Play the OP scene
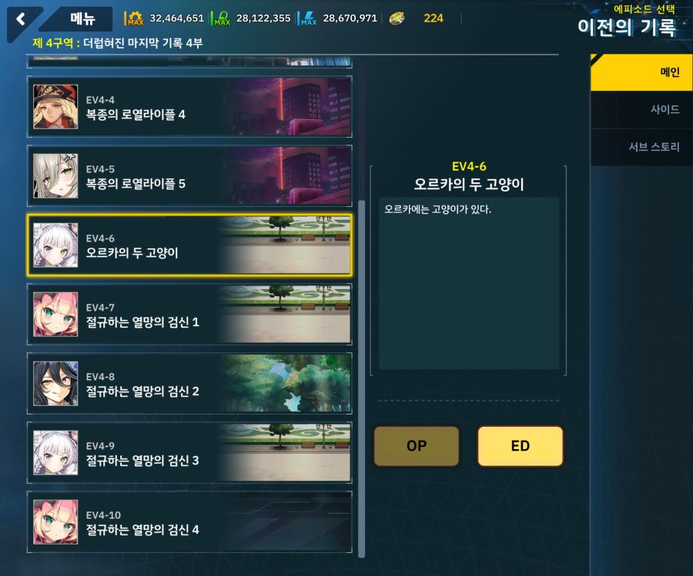The image size is (693, 576). 417,446
